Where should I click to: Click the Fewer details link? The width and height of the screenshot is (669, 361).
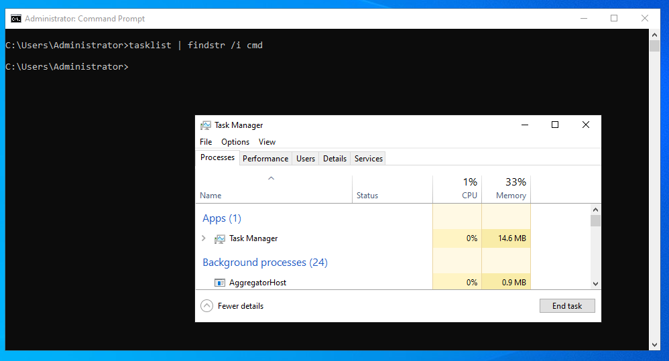click(241, 306)
